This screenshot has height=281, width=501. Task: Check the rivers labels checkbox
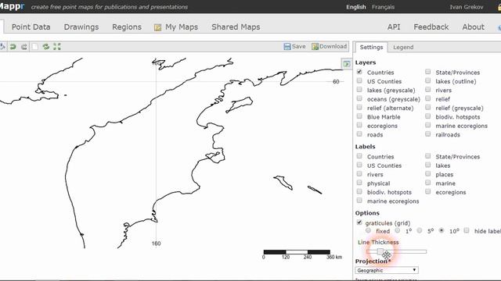pos(359,173)
